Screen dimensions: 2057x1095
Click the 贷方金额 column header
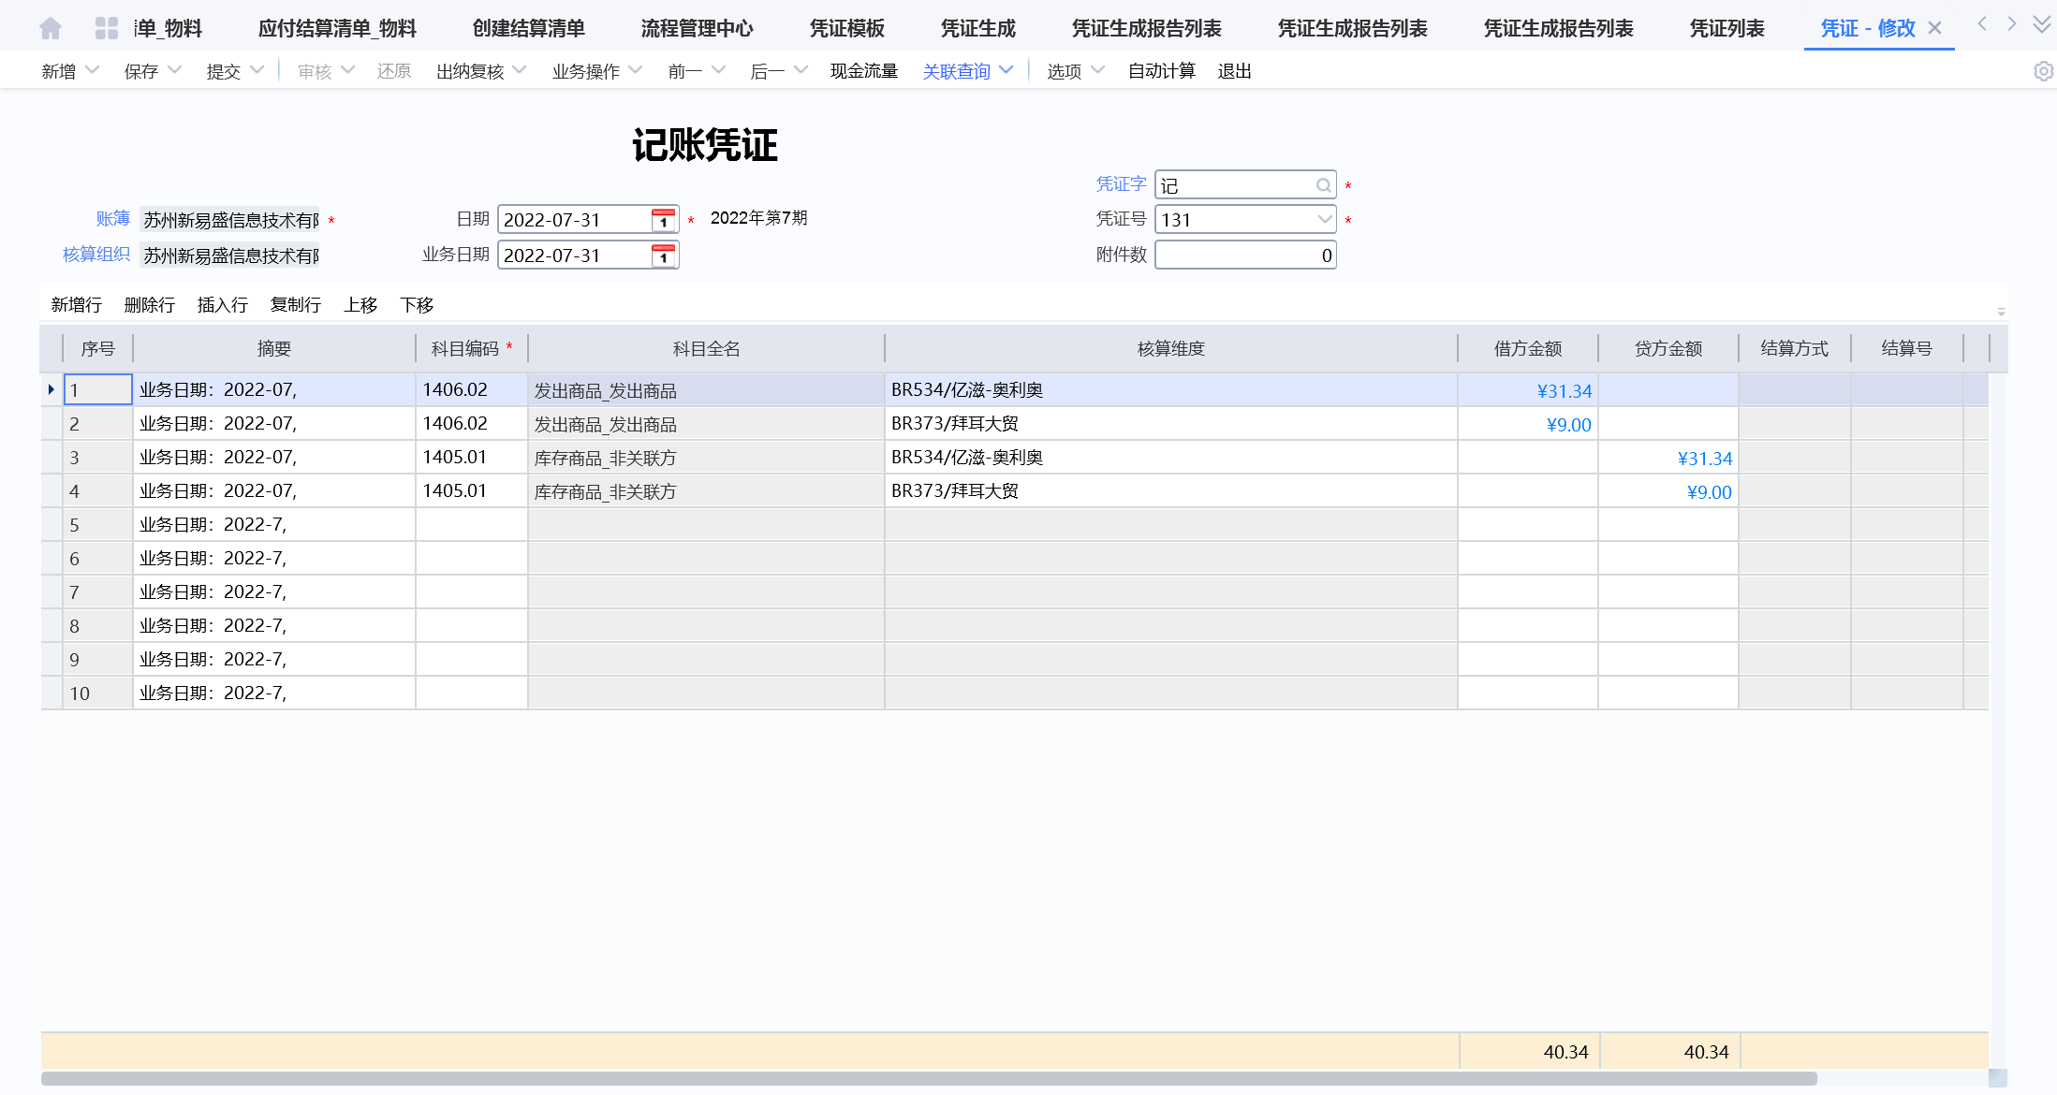pos(1668,349)
